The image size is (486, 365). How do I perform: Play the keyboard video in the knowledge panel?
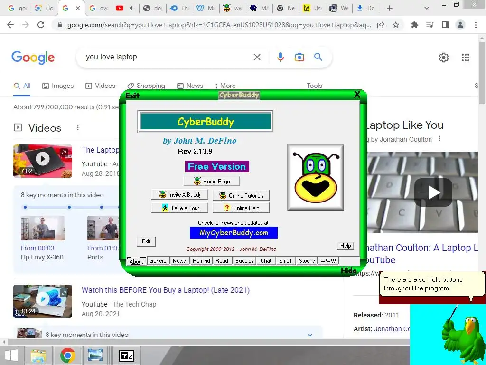point(433,192)
